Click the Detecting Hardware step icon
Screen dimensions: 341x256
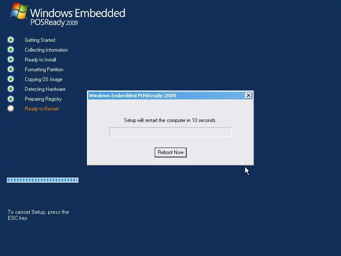pos(11,89)
